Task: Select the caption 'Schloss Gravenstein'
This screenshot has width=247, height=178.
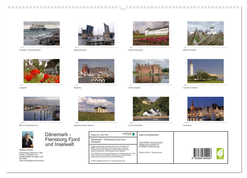Action: point(136,50)
